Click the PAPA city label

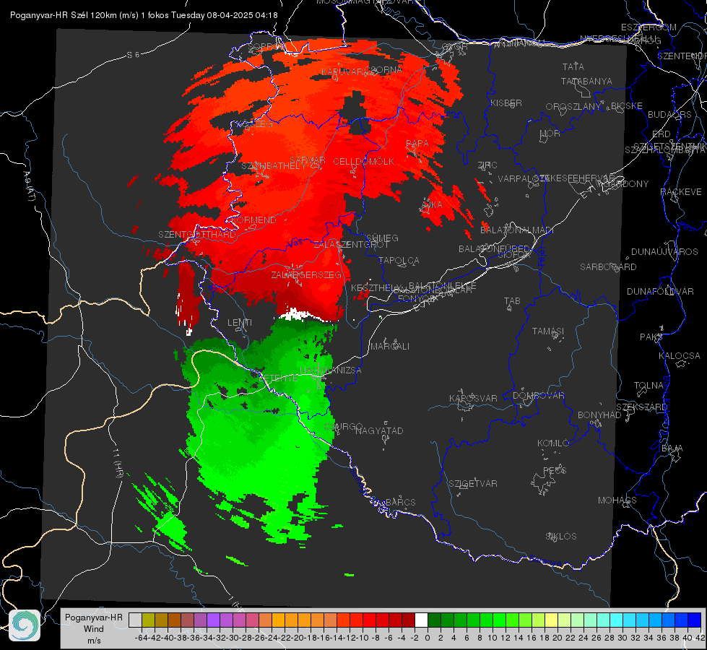coord(417,144)
